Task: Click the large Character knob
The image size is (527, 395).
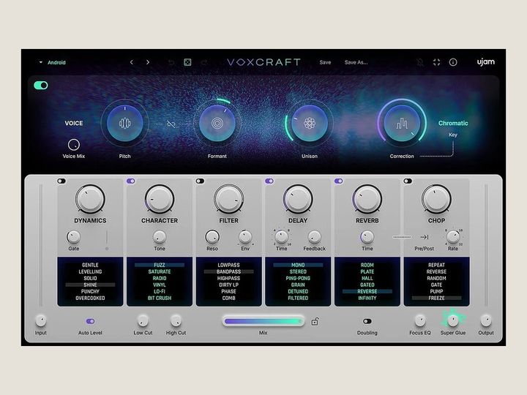Action: click(160, 199)
